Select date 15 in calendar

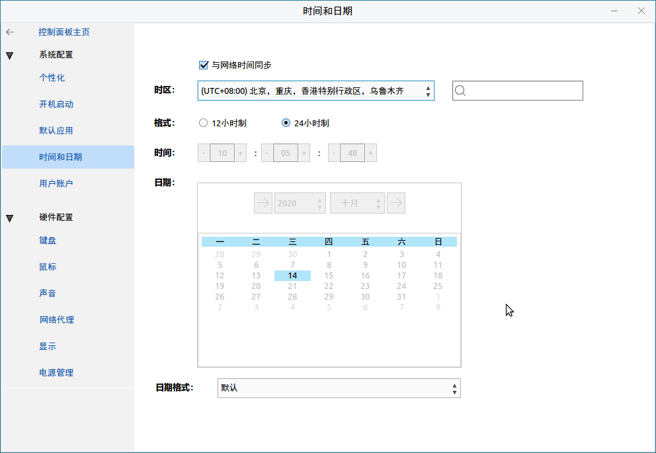tap(329, 276)
